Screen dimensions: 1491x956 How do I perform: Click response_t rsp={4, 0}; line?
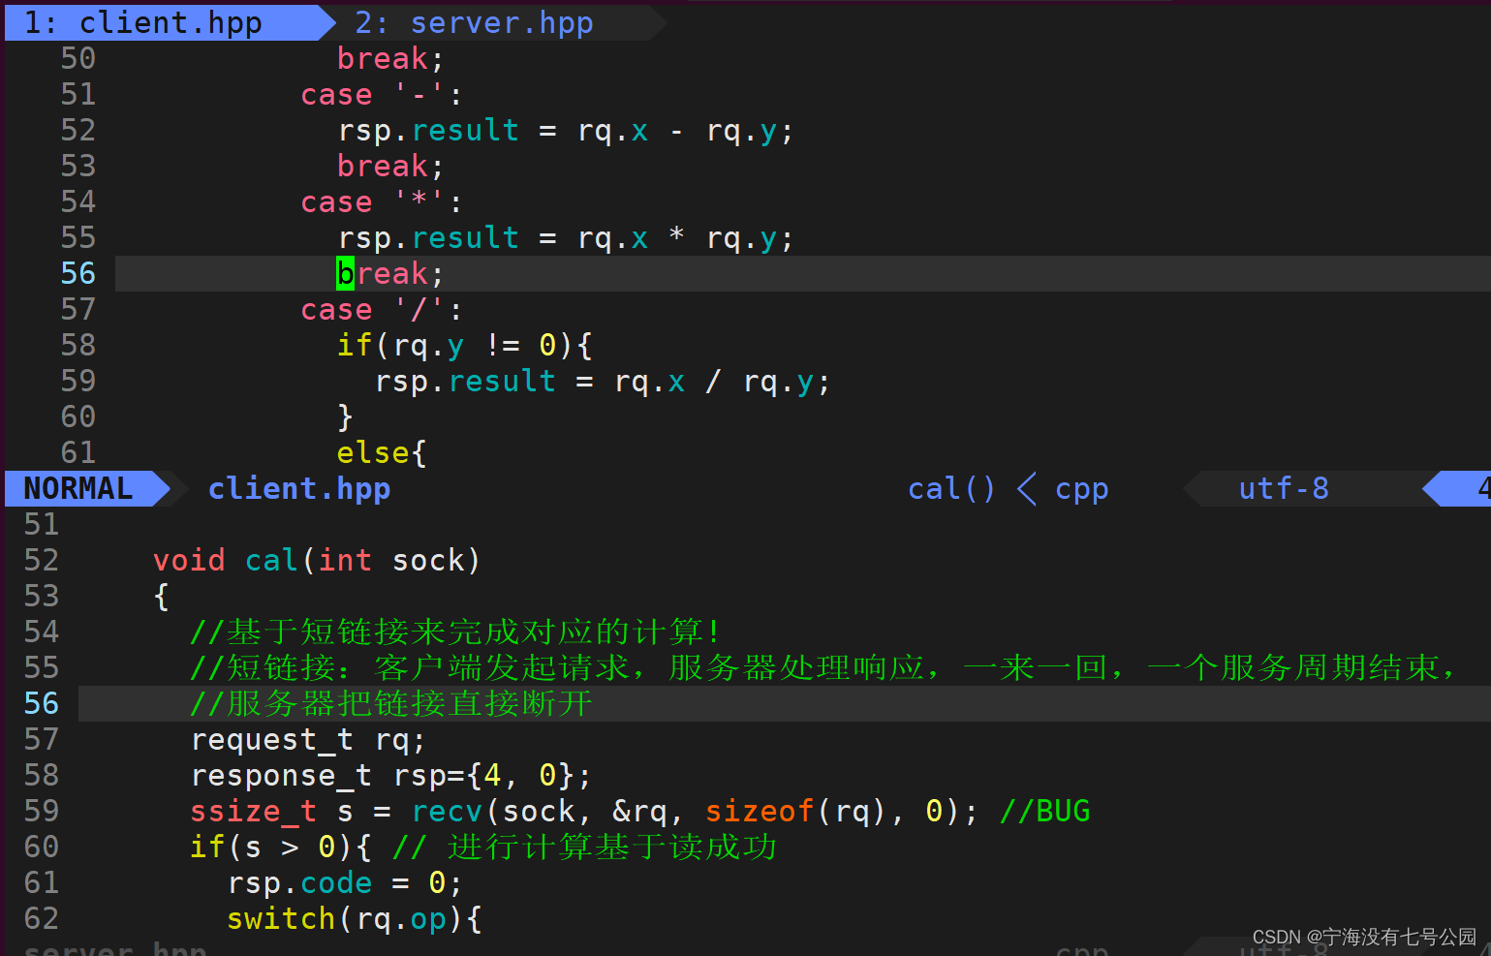[x=390, y=775]
